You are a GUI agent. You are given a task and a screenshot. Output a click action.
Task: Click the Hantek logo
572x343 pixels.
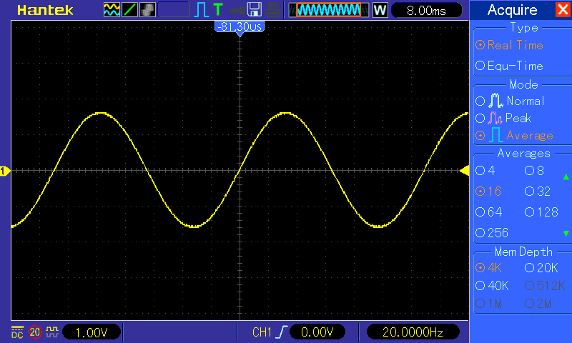pos(45,10)
